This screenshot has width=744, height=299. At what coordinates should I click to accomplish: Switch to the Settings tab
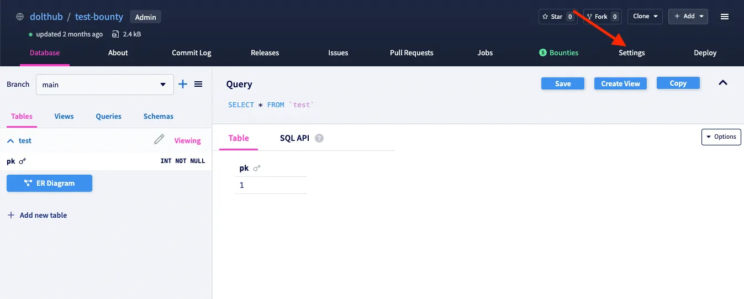point(631,53)
